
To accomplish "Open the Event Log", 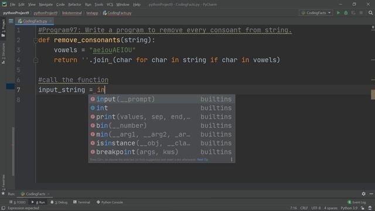I will [x=357, y=202].
